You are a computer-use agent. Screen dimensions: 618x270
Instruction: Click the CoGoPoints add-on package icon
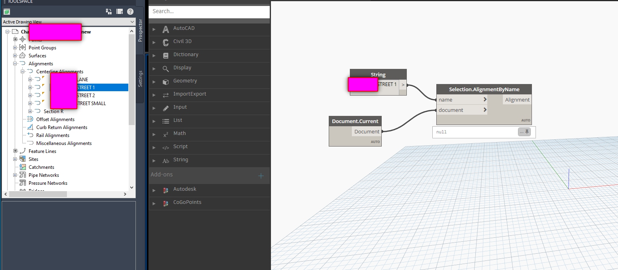pos(166,203)
